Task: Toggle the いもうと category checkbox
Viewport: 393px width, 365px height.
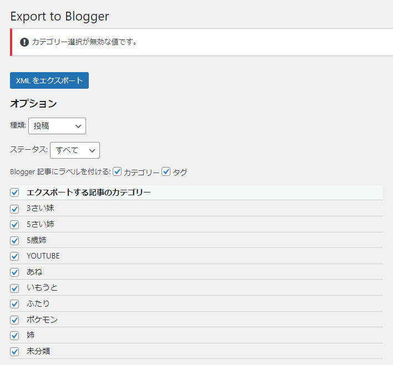Action: (15, 288)
